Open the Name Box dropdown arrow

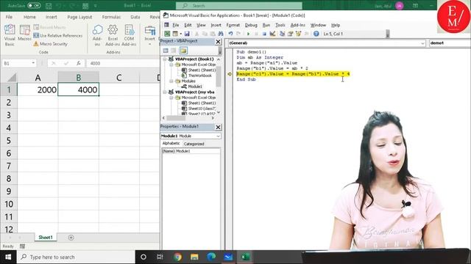(x=33, y=63)
